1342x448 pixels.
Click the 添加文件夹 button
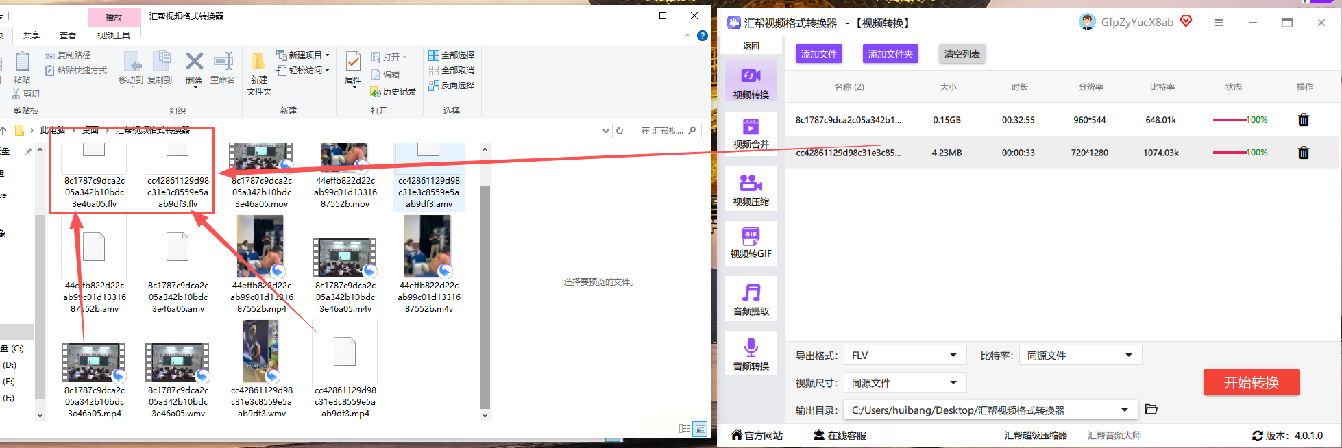890,54
